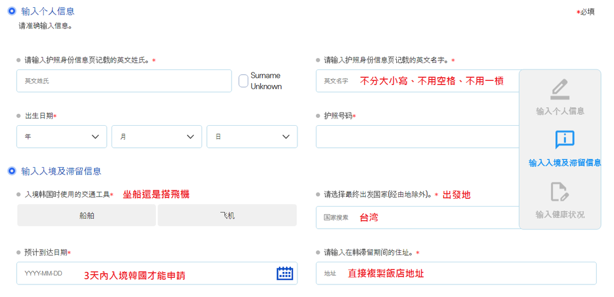Go to 输入健康状况 step label in side panel
The height and width of the screenshot is (297, 614).
click(559, 214)
